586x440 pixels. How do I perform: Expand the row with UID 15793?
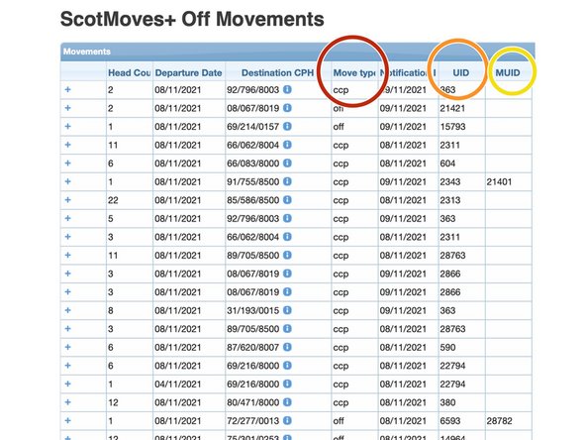click(x=67, y=126)
